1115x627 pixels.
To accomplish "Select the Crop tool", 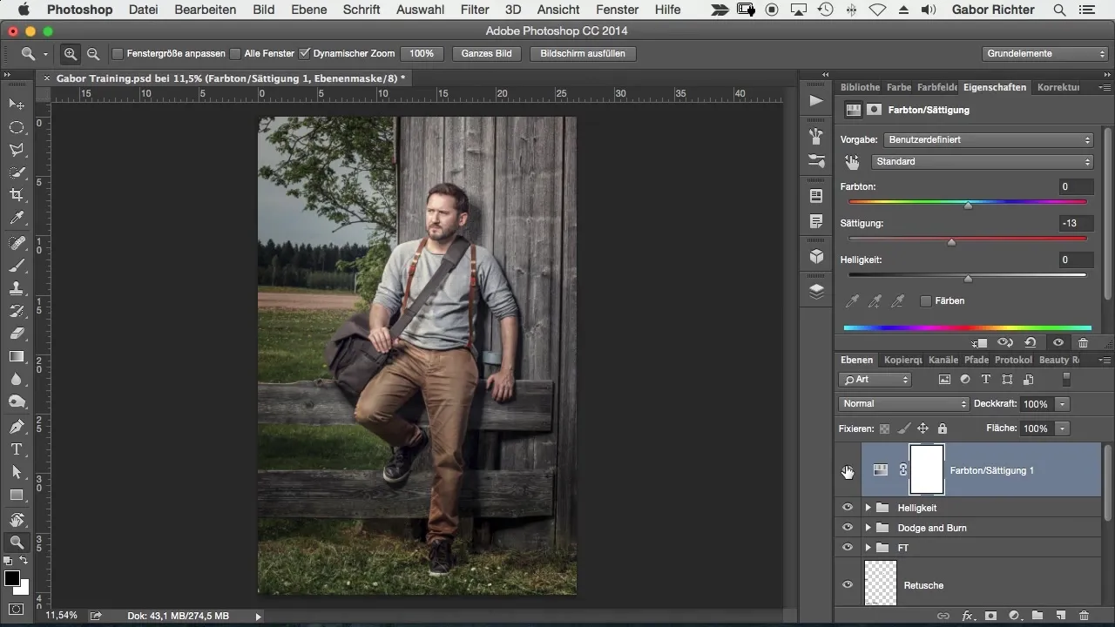I will tap(17, 195).
